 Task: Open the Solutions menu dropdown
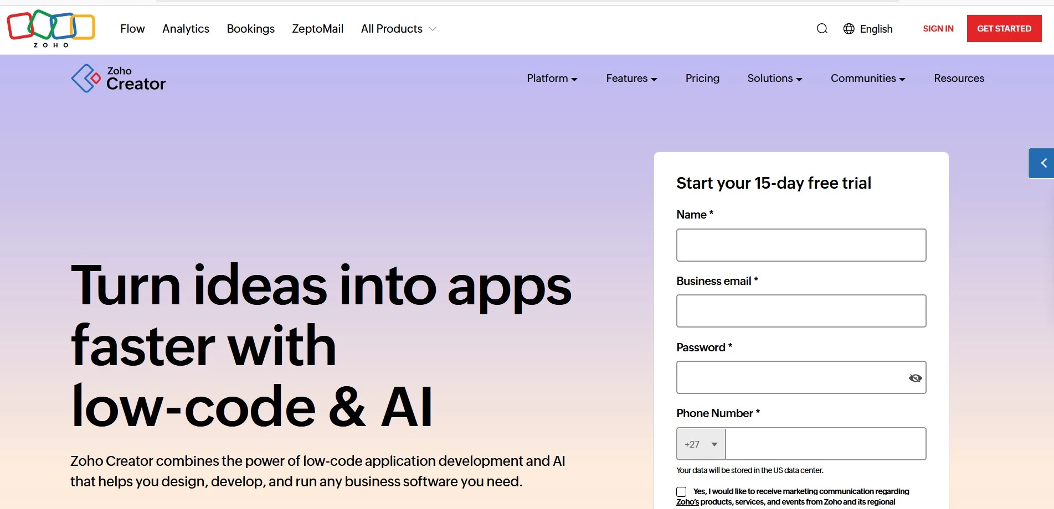(775, 79)
